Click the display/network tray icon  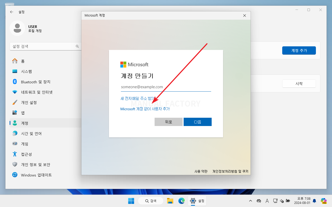275,201
